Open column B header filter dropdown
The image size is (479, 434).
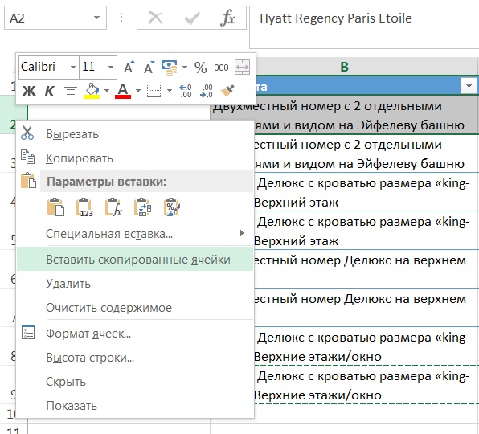[469, 87]
